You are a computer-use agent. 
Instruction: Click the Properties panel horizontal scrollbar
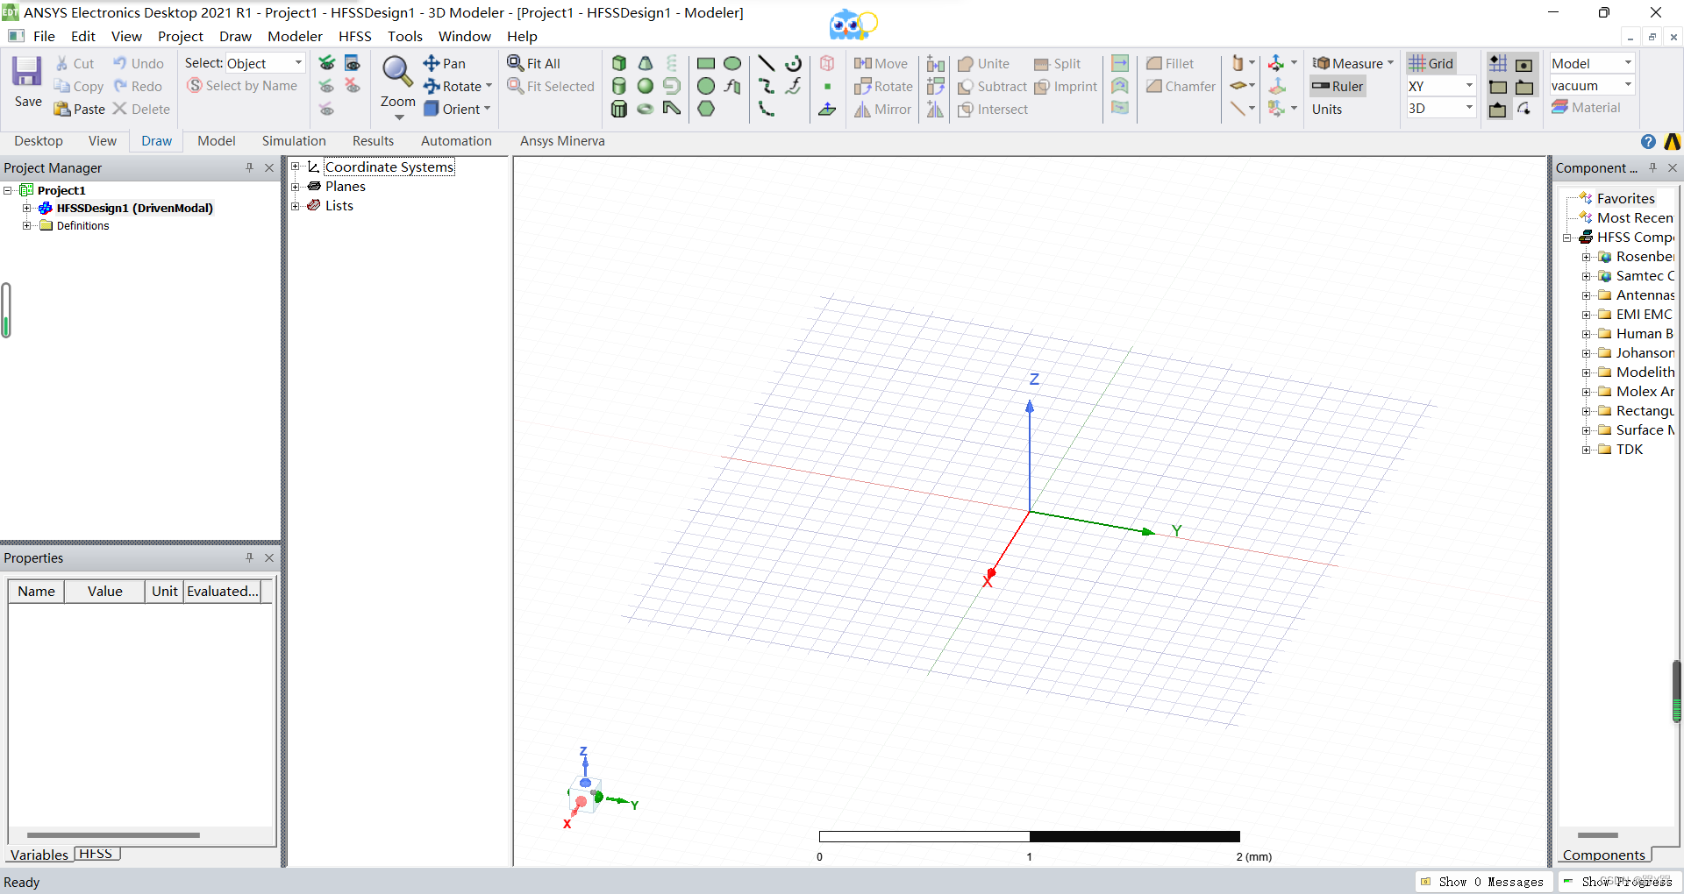113,835
